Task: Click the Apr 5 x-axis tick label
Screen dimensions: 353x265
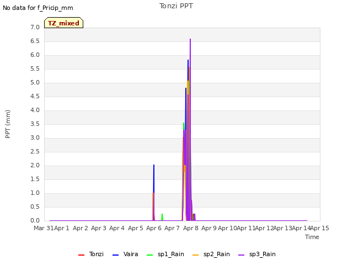Action: (x=136, y=228)
